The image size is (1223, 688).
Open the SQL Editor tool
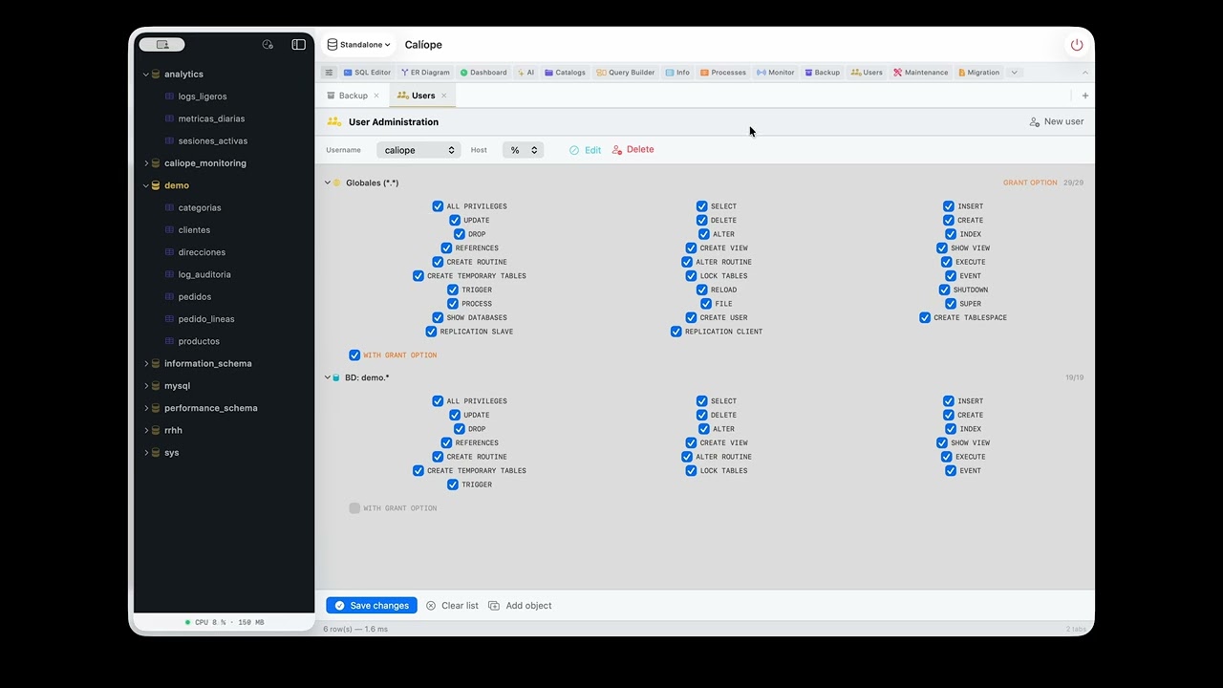point(367,73)
